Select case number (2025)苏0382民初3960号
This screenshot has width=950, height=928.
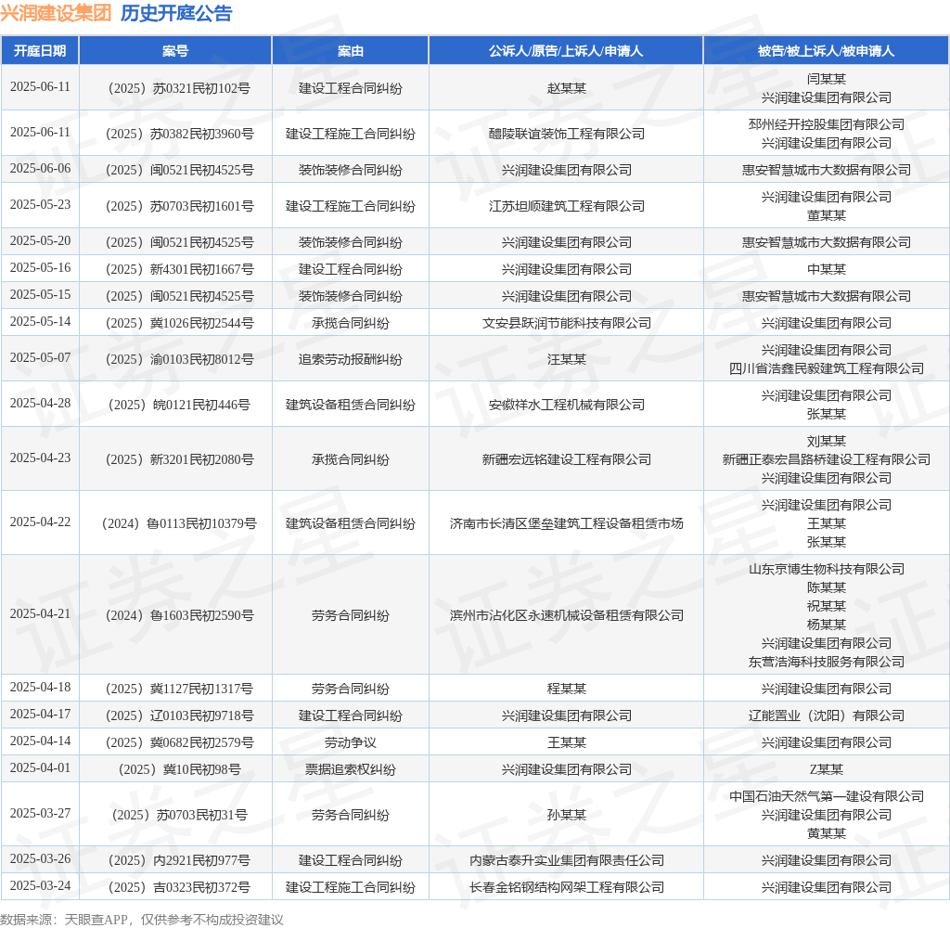click(175, 134)
